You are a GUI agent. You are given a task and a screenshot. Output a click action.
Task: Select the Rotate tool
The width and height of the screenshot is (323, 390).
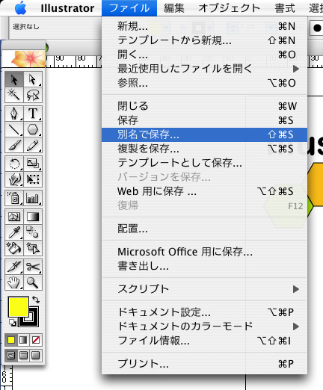coord(14,164)
